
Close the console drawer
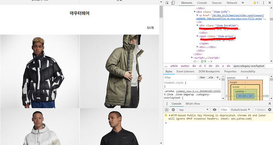pos(269,104)
